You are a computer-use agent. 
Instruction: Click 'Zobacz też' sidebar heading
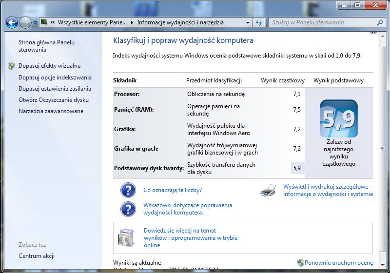point(32,245)
